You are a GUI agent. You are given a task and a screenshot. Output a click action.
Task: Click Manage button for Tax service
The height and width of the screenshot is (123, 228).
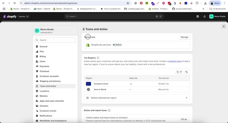(184, 37)
